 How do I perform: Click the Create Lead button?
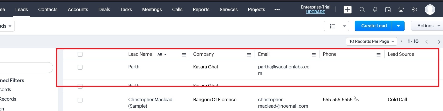click(x=374, y=26)
